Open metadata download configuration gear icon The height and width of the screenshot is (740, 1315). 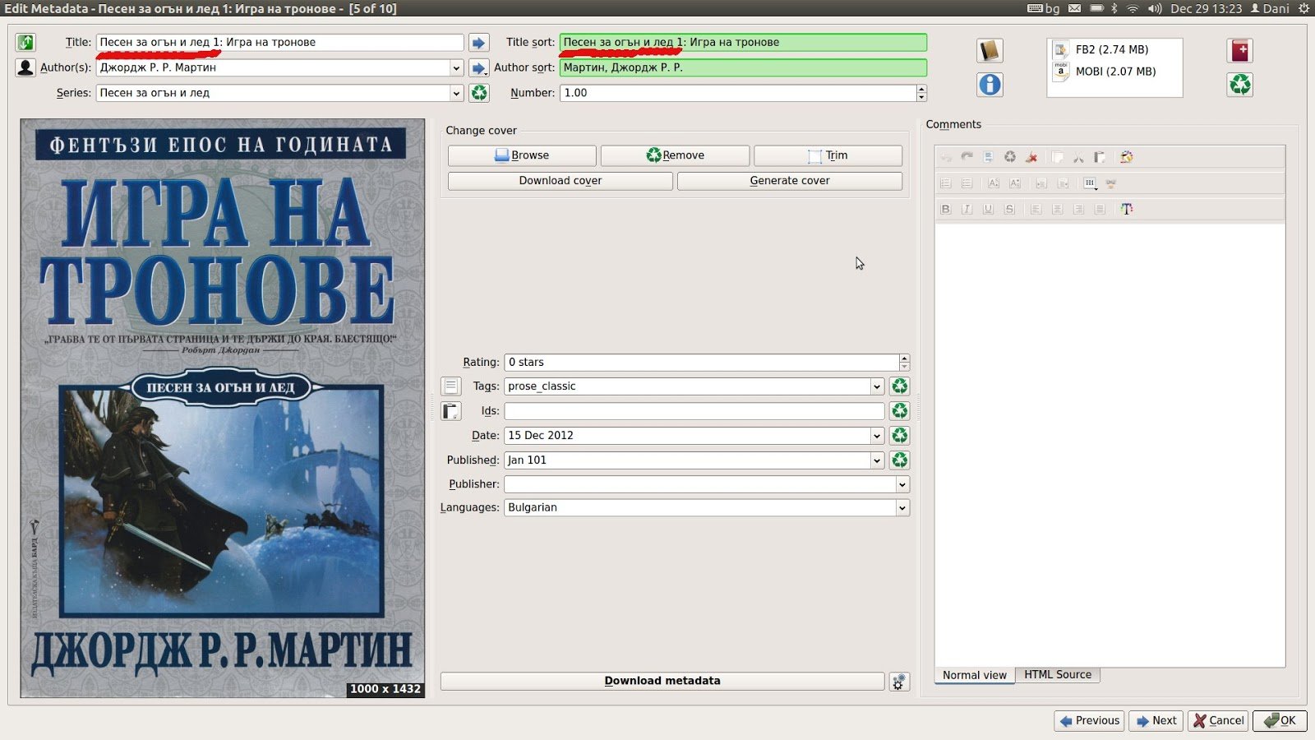899,682
